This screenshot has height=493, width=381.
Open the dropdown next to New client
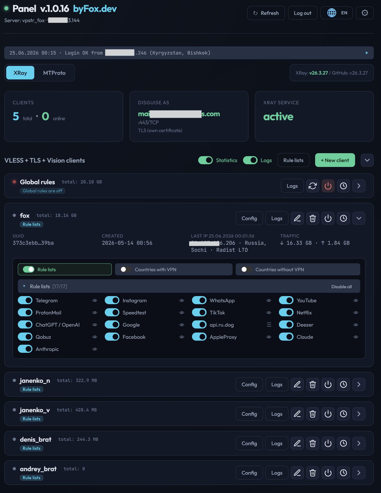coord(367,160)
